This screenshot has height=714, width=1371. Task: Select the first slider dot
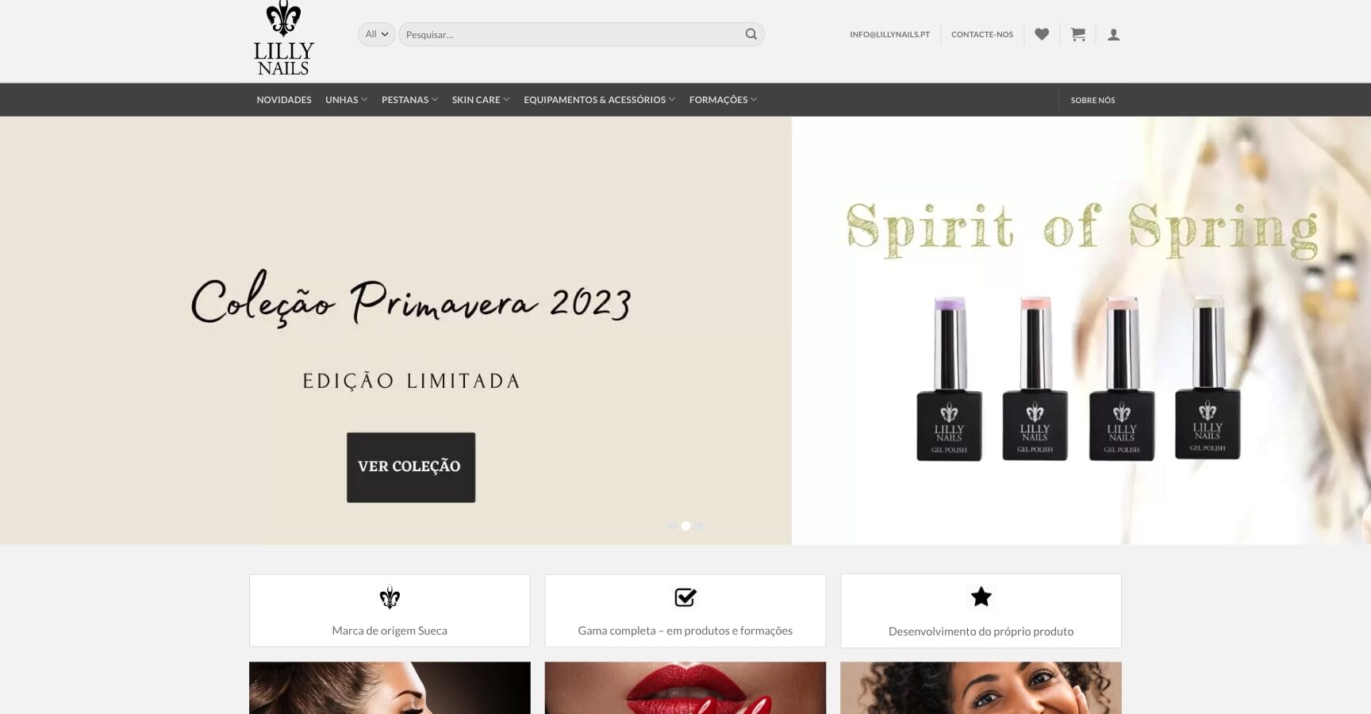pyautogui.click(x=673, y=526)
